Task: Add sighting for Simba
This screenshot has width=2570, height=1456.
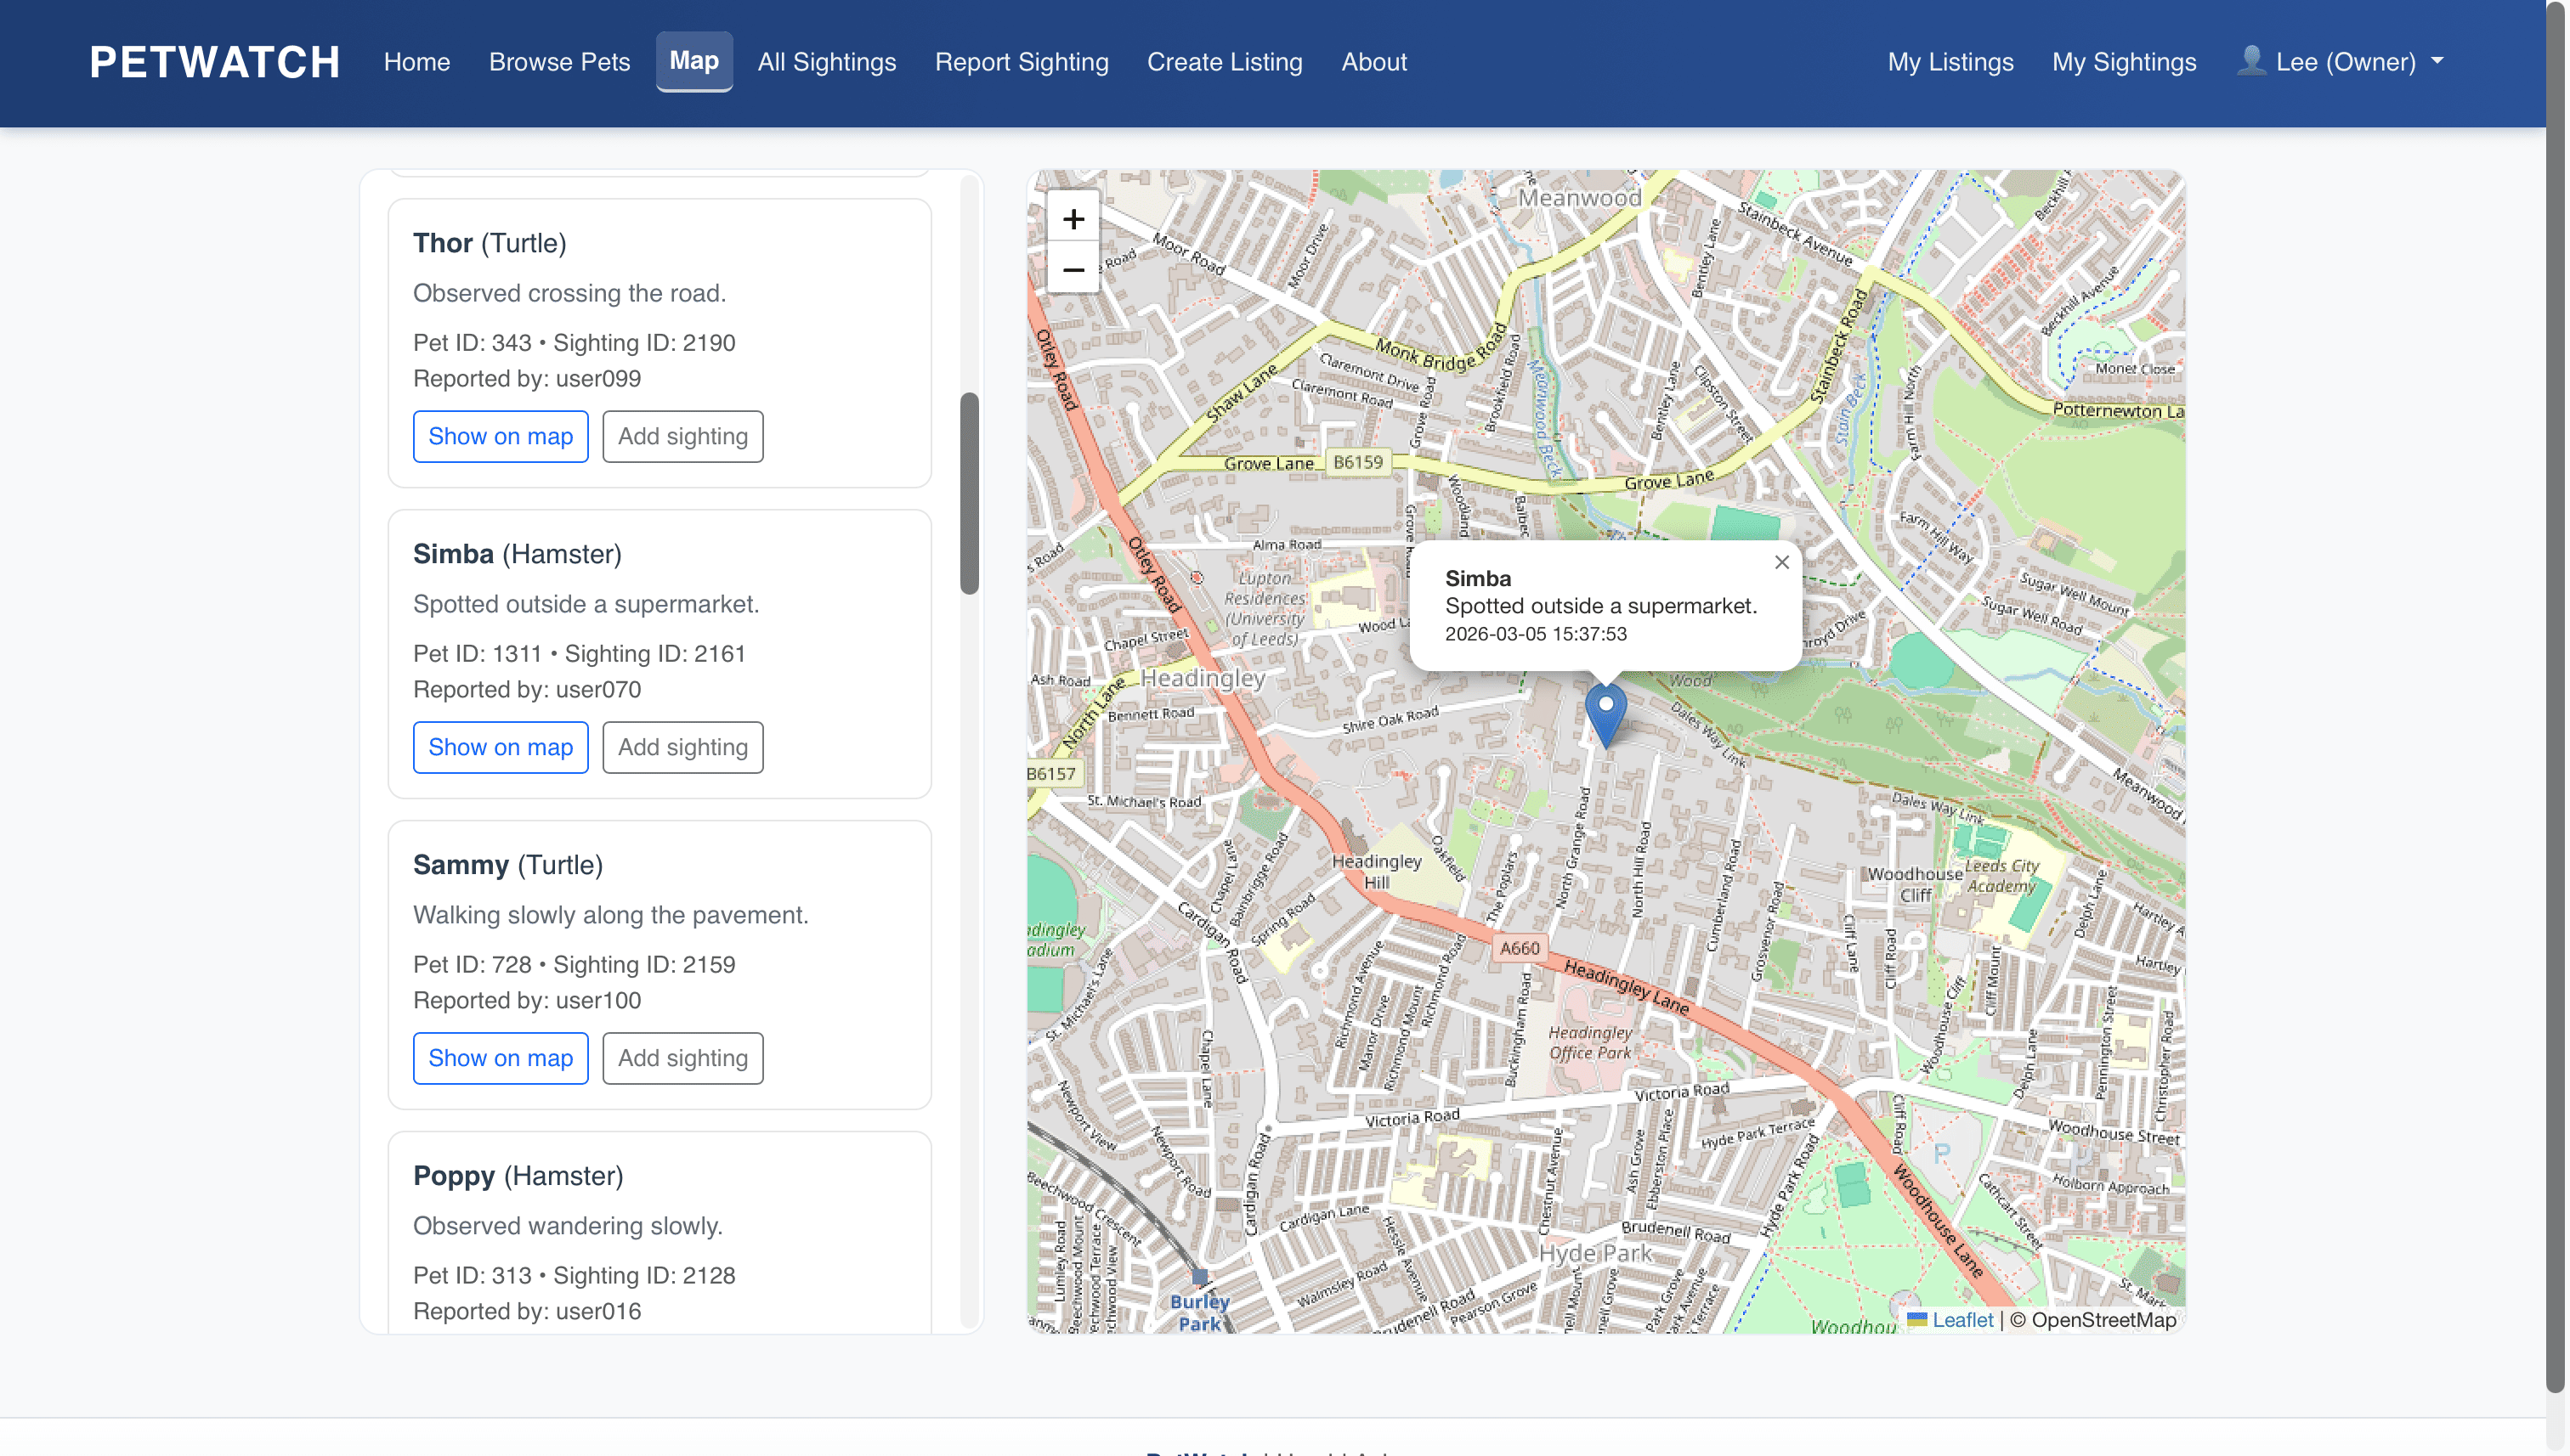Action: pyautogui.click(x=682, y=747)
